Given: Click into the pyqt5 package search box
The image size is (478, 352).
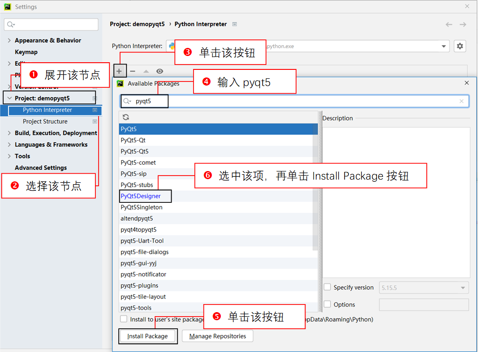Looking at the screenshot, I should point(294,101).
